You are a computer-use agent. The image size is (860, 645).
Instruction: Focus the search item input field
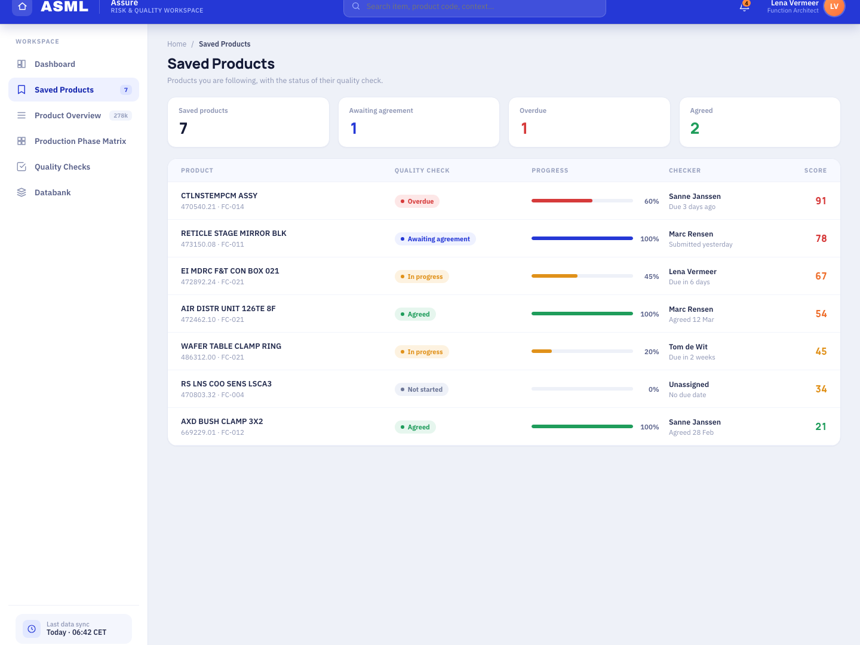pos(475,7)
